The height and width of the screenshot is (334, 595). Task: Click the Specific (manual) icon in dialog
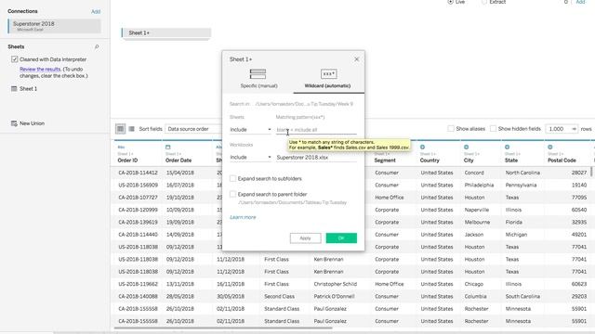(x=258, y=74)
